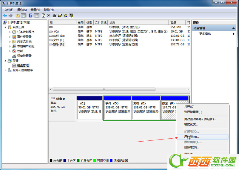Sort by the 类型 column header
This screenshot has height=170, width=239.
89,23
